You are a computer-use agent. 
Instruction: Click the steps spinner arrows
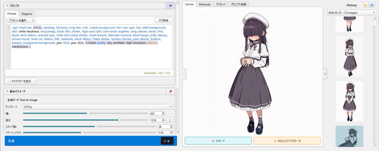[172, 126]
